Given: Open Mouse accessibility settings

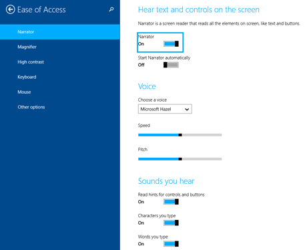Looking at the screenshot, I should (x=60, y=92).
